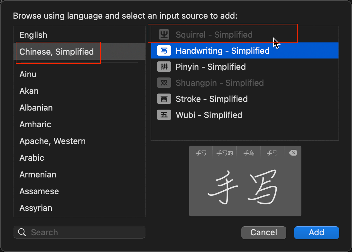This screenshot has width=352, height=252.
Task: Choose Ainu from the language list
Action: click(28, 74)
